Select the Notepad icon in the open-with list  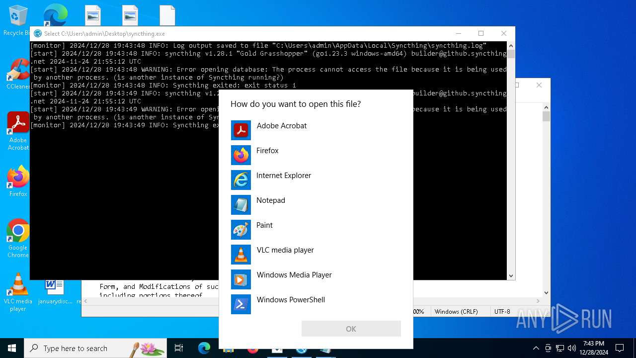pyautogui.click(x=241, y=205)
